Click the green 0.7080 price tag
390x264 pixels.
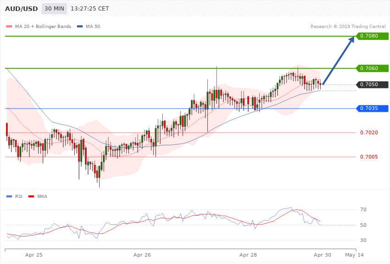point(373,36)
